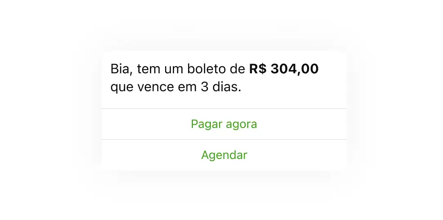Screen dimensions: 443x220
Task: Click the R$ currency symbol
Action: coord(258,69)
